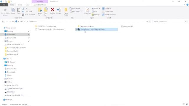Click the History button
Image resolution: width=189 pixels, height=106 pixels.
pyautogui.click(x=96, y=15)
